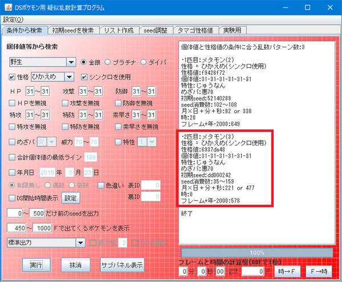Click the HP minimum value field
This screenshot has width=342, height=282.
tap(30, 91)
